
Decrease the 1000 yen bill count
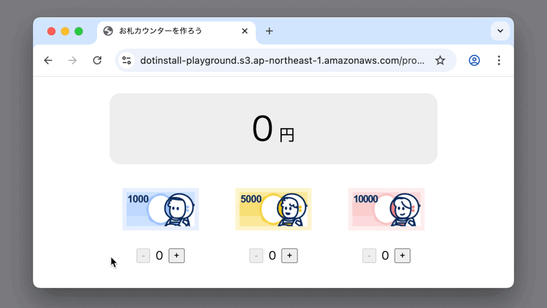coord(143,255)
